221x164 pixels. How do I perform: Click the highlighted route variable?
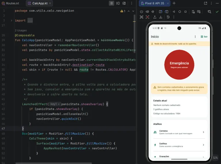pyautogui.click(x=84, y=70)
